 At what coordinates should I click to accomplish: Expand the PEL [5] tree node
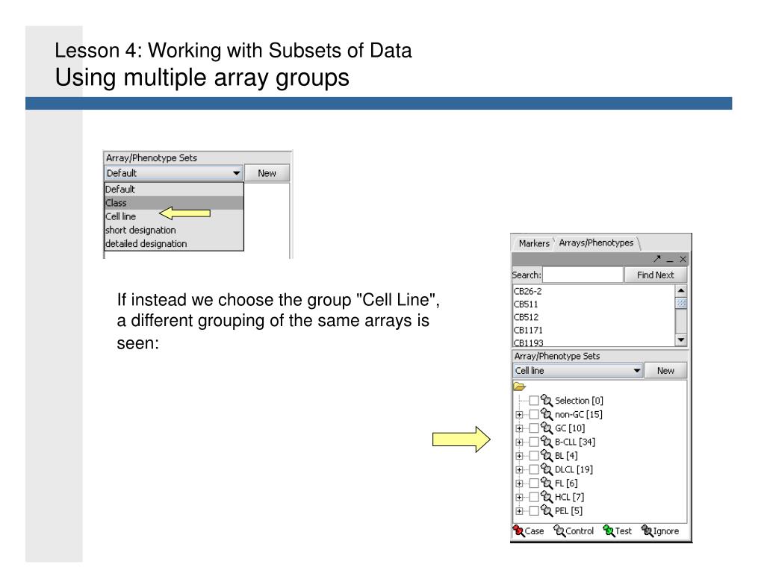519,511
